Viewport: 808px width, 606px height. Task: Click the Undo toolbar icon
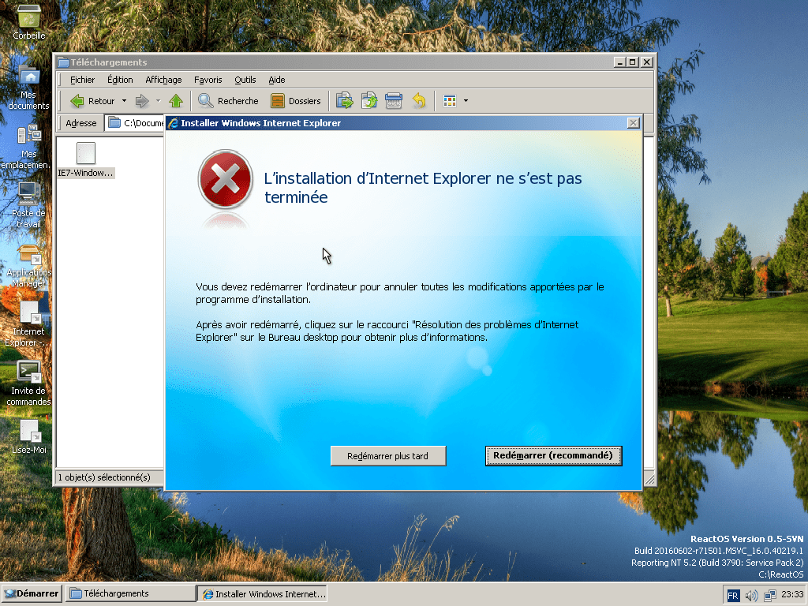pyautogui.click(x=418, y=101)
